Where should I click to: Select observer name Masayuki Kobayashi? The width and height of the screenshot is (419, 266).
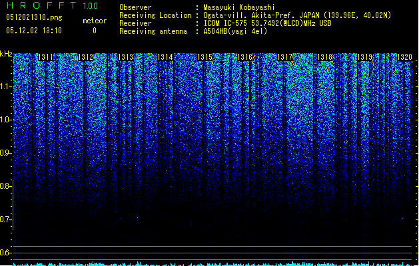pos(239,7)
